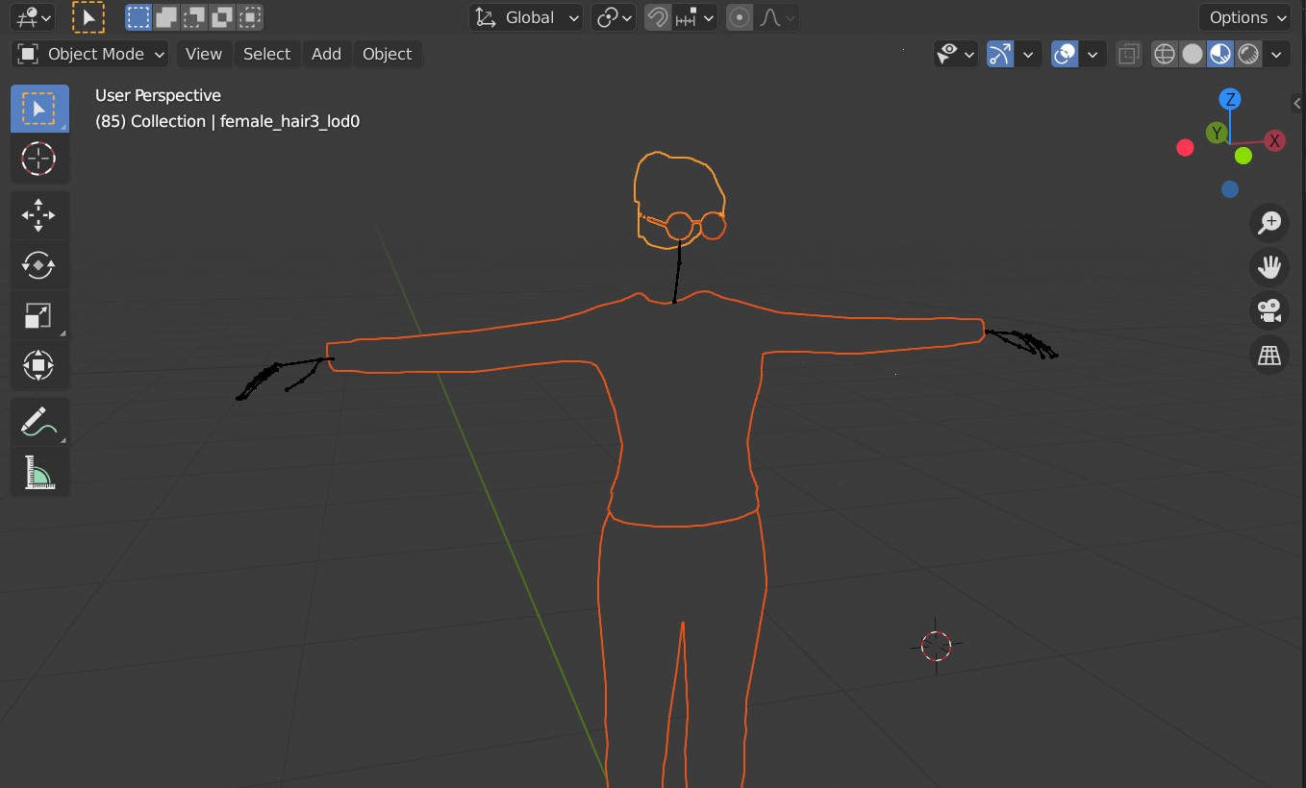The height and width of the screenshot is (788, 1306).
Task: Click the tweak select arrow icon in header
Action: point(88,17)
